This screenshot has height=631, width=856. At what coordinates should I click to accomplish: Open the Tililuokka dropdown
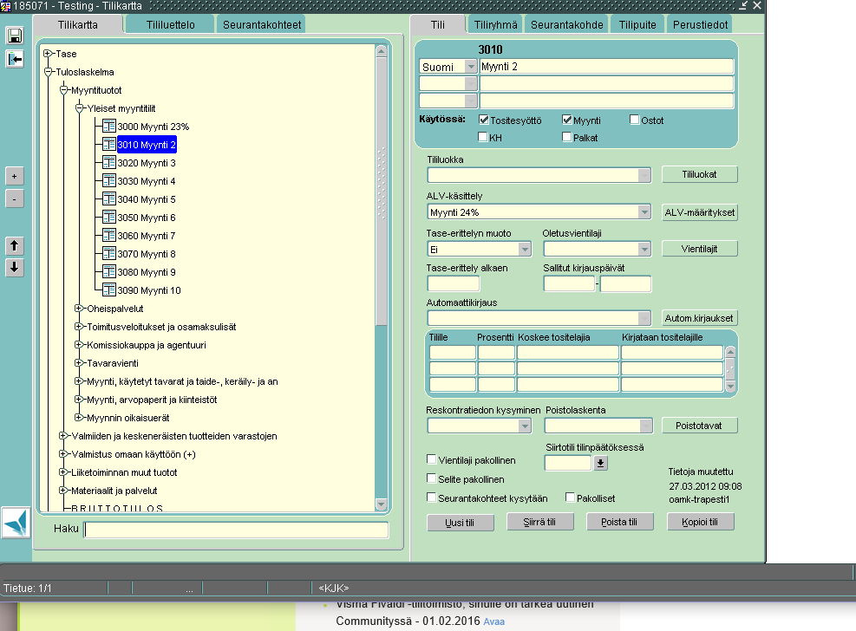click(644, 175)
